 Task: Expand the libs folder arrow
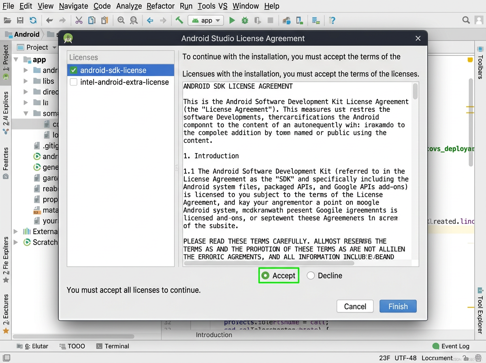[26, 81]
